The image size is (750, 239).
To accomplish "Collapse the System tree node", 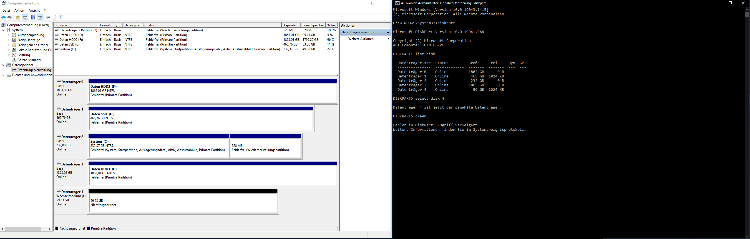I will 3,30.
